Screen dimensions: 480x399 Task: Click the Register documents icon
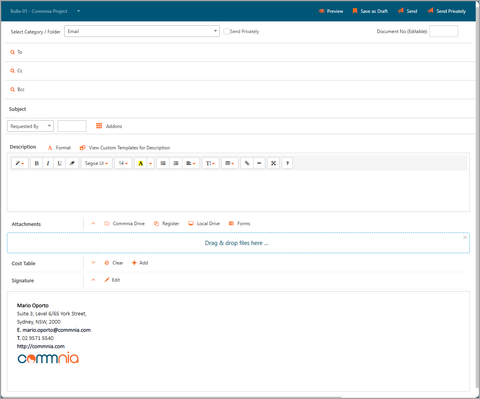coord(156,224)
